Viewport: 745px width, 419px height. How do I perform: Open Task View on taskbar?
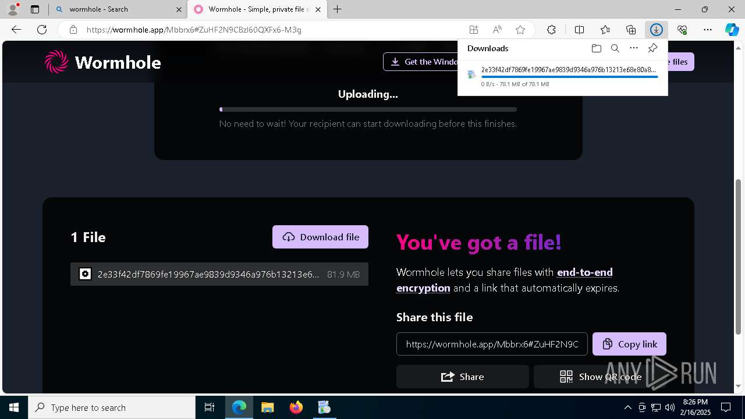210,407
